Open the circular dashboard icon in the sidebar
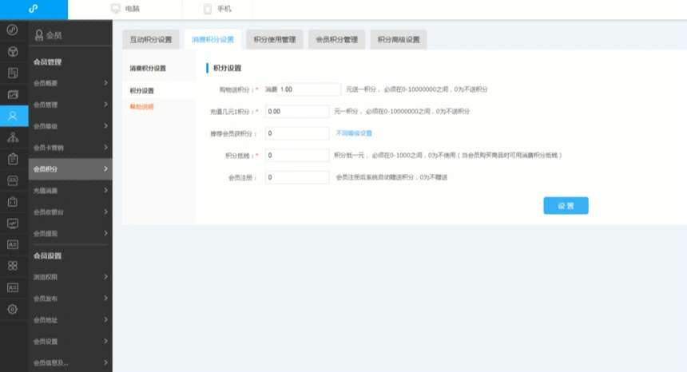687x372 pixels. coord(13,30)
